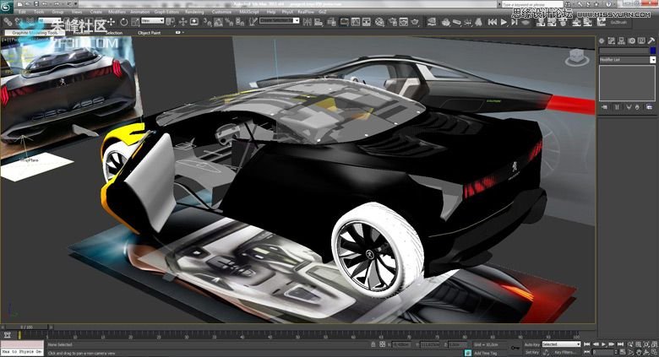The width and height of the screenshot is (659, 357).
Task: Click the blue object color swatch
Action: pyautogui.click(x=652, y=51)
